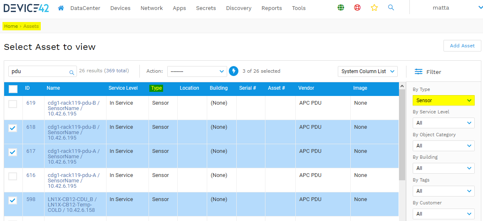The height and width of the screenshot is (221, 483).
Task: Open the Discovery menu
Action: coord(239,8)
